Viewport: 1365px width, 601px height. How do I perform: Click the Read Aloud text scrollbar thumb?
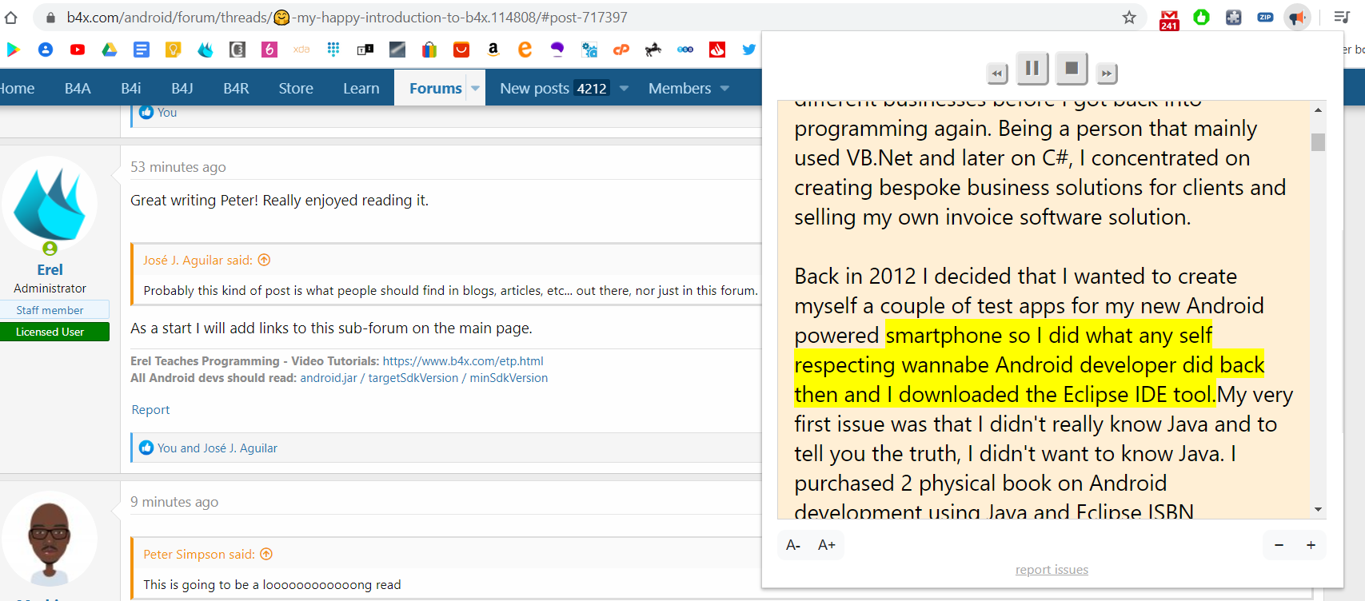(x=1318, y=142)
